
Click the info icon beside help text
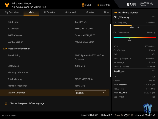tap(6, 103)
